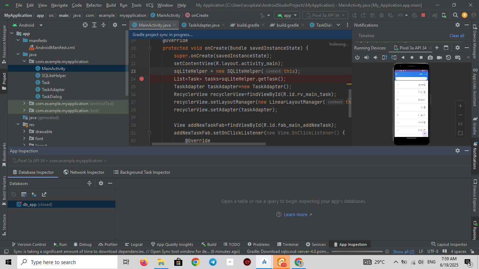Switch to Network Inspector tab

pos(84,172)
